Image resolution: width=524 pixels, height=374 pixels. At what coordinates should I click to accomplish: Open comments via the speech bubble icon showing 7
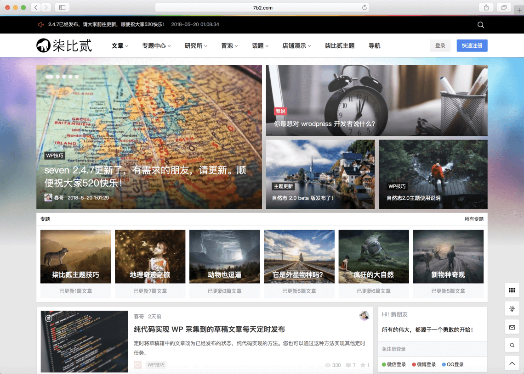349,365
